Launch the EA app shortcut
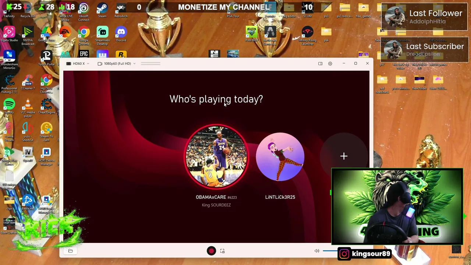Image resolution: width=471 pixels, height=265 pixels. [65, 34]
